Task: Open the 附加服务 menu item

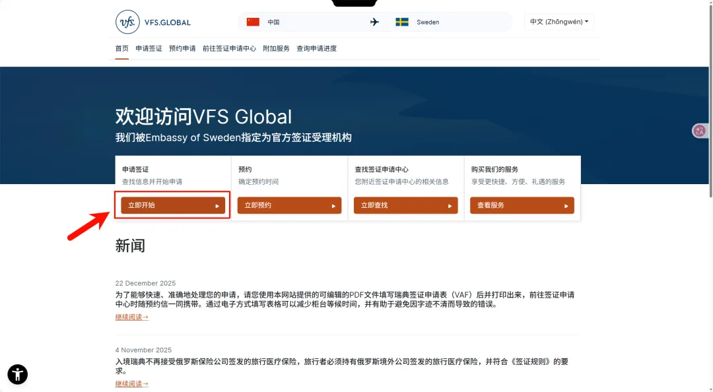Action: (276, 49)
